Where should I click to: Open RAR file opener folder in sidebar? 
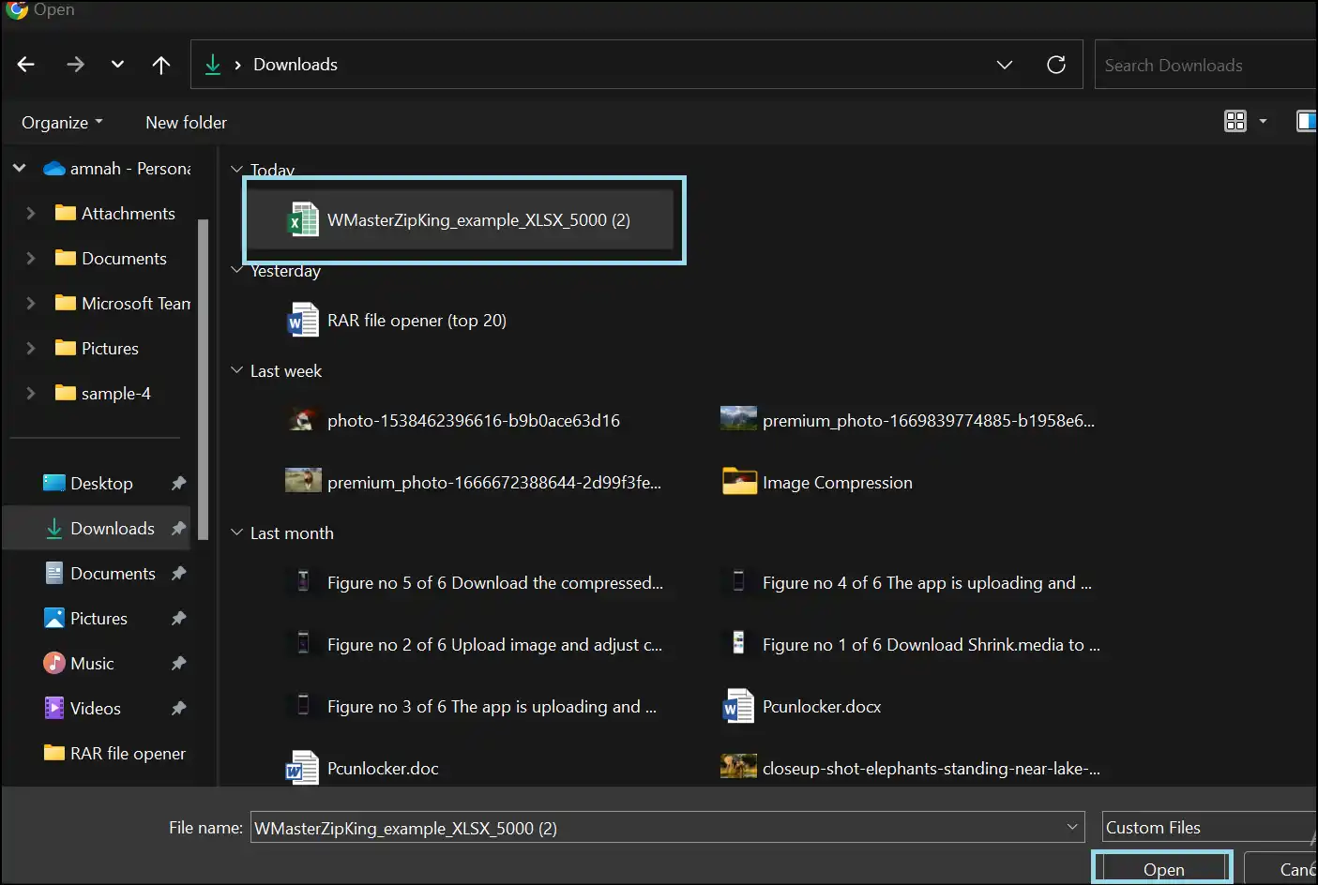(114, 754)
